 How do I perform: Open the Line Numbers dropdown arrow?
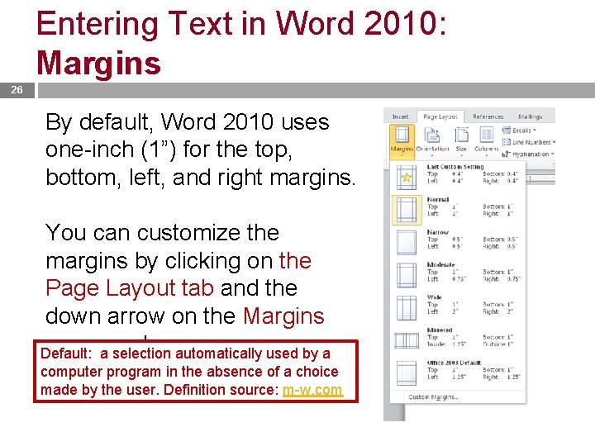click(554, 142)
